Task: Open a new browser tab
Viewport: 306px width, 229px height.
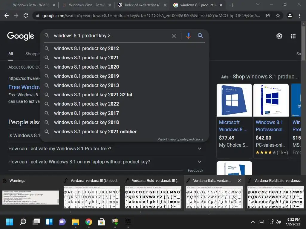Action: [x=232, y=5]
